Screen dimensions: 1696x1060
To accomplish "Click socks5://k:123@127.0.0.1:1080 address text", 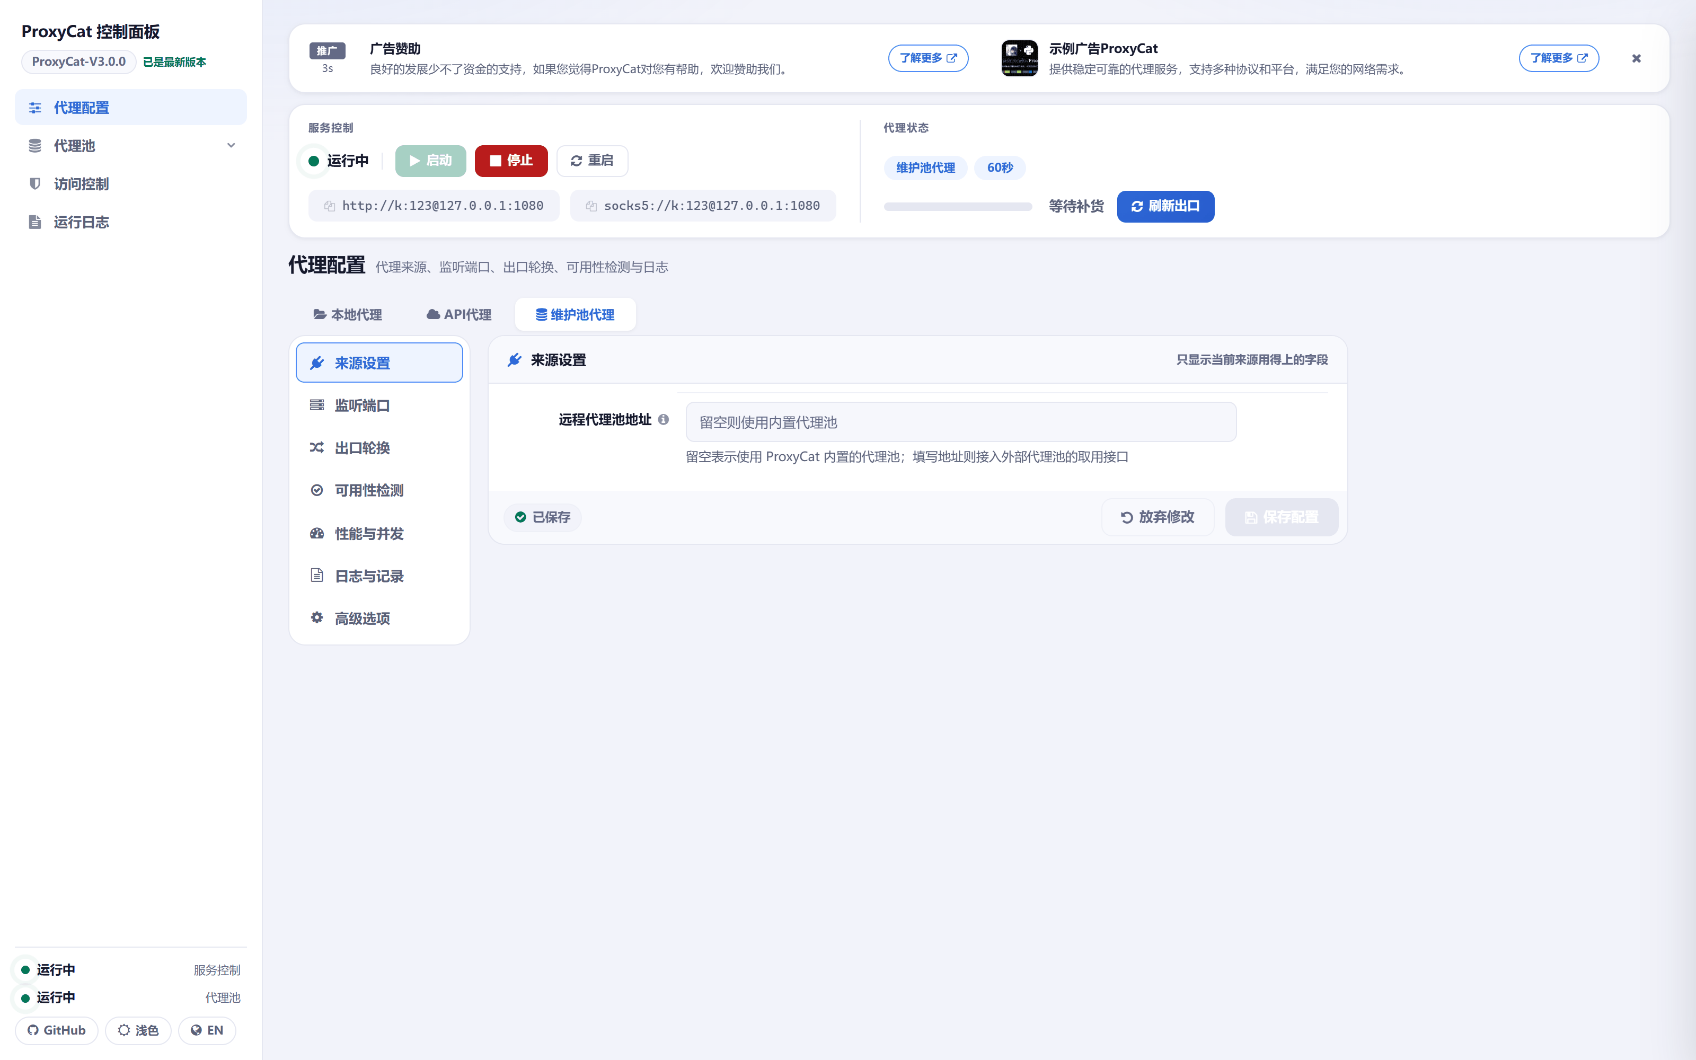I will (x=712, y=206).
